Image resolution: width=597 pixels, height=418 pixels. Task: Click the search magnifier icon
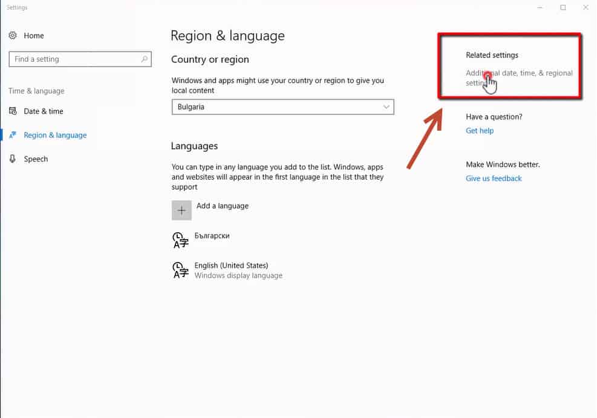(x=145, y=59)
